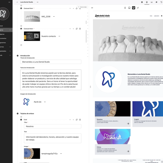Screen dimensions: 163x163
Task: Move the Nuestro contacto Carousel item up
Action: (x=70, y=29)
